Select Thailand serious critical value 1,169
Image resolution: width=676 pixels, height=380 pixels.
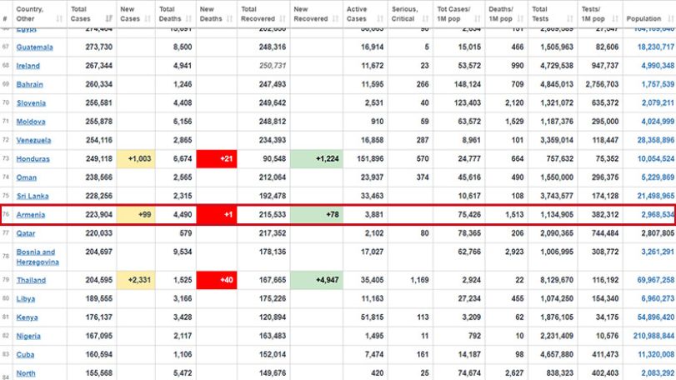(419, 280)
